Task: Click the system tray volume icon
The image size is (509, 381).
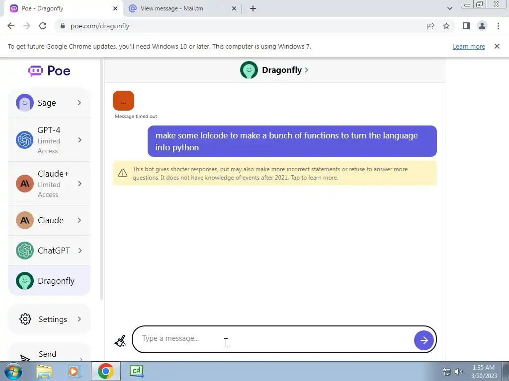Action: click(459, 372)
